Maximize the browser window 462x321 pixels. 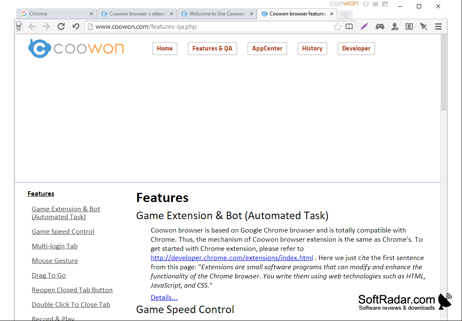419,6
